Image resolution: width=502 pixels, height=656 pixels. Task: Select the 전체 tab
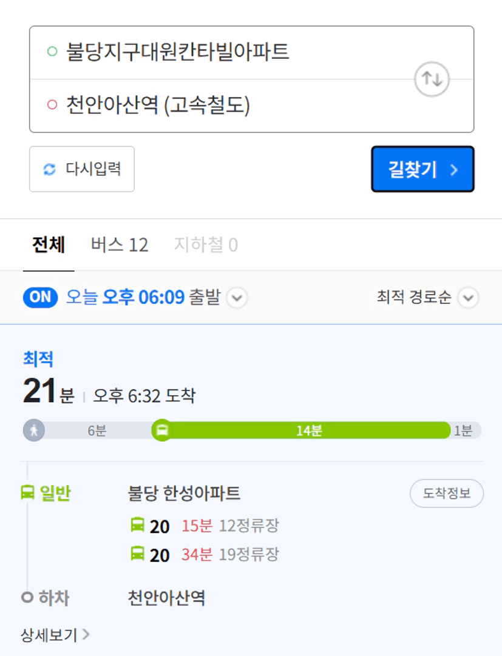[x=49, y=245]
